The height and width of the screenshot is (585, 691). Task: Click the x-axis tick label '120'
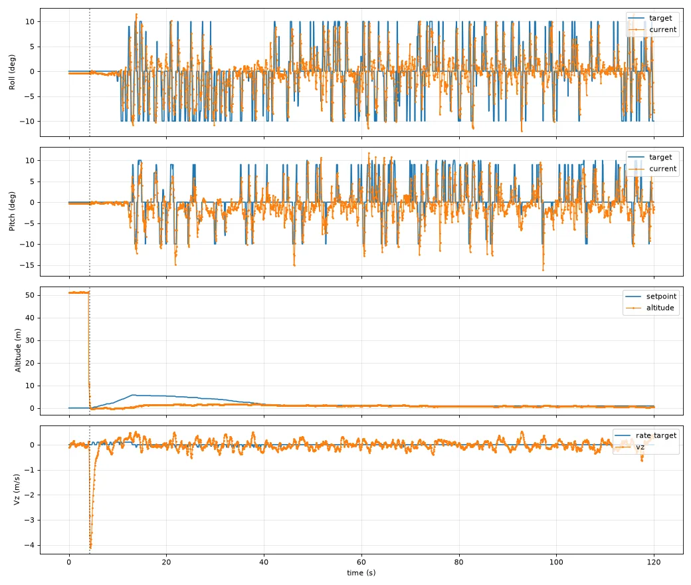pyautogui.click(x=654, y=562)
